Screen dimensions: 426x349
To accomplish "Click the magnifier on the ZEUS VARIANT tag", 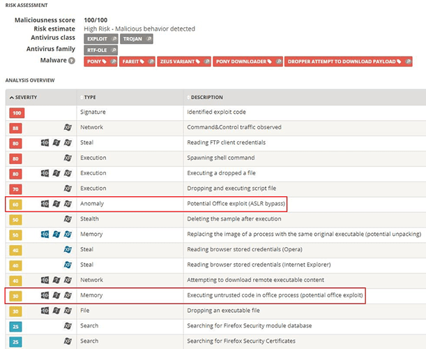I will [207, 61].
